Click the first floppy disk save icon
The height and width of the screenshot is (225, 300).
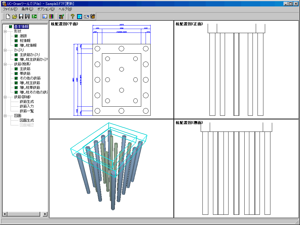pos(21,16)
